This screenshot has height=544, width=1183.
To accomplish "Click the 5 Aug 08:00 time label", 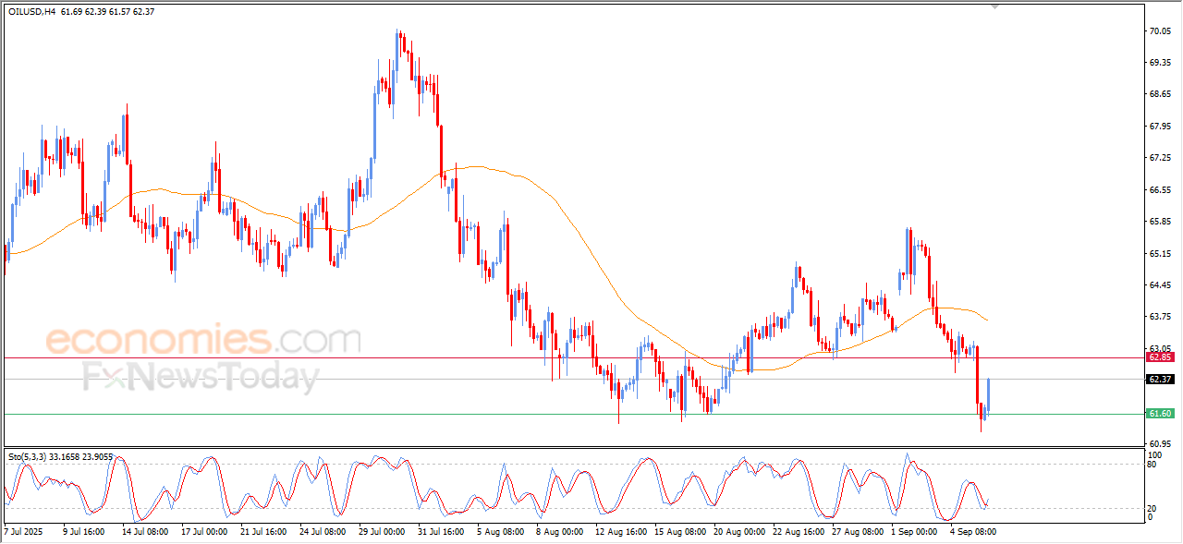I will point(500,533).
